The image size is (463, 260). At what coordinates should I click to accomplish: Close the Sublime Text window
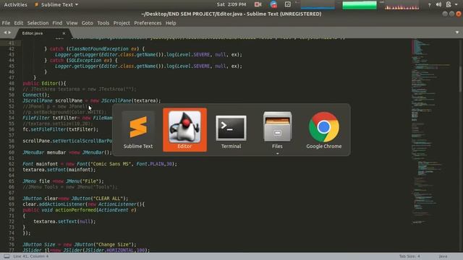click(458, 14)
